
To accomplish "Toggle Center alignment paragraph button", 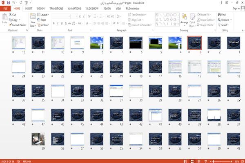I will tap(98, 23).
